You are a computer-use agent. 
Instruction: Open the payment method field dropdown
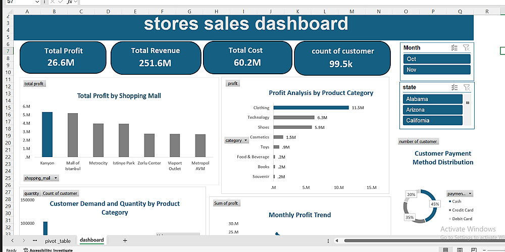point(470,194)
